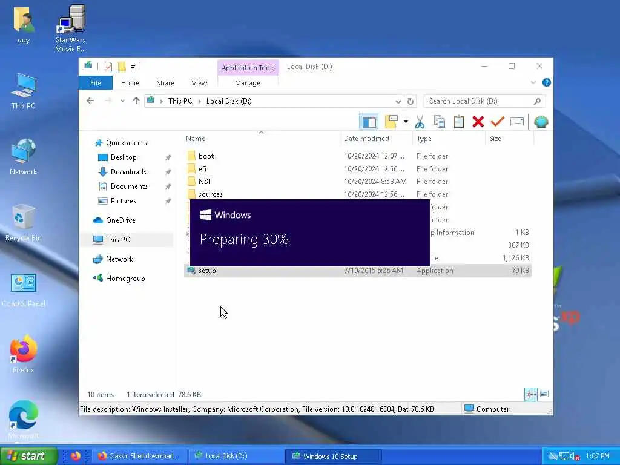Click the Star Wars Movie desktop shortcut
620x465 pixels.
coord(70,28)
